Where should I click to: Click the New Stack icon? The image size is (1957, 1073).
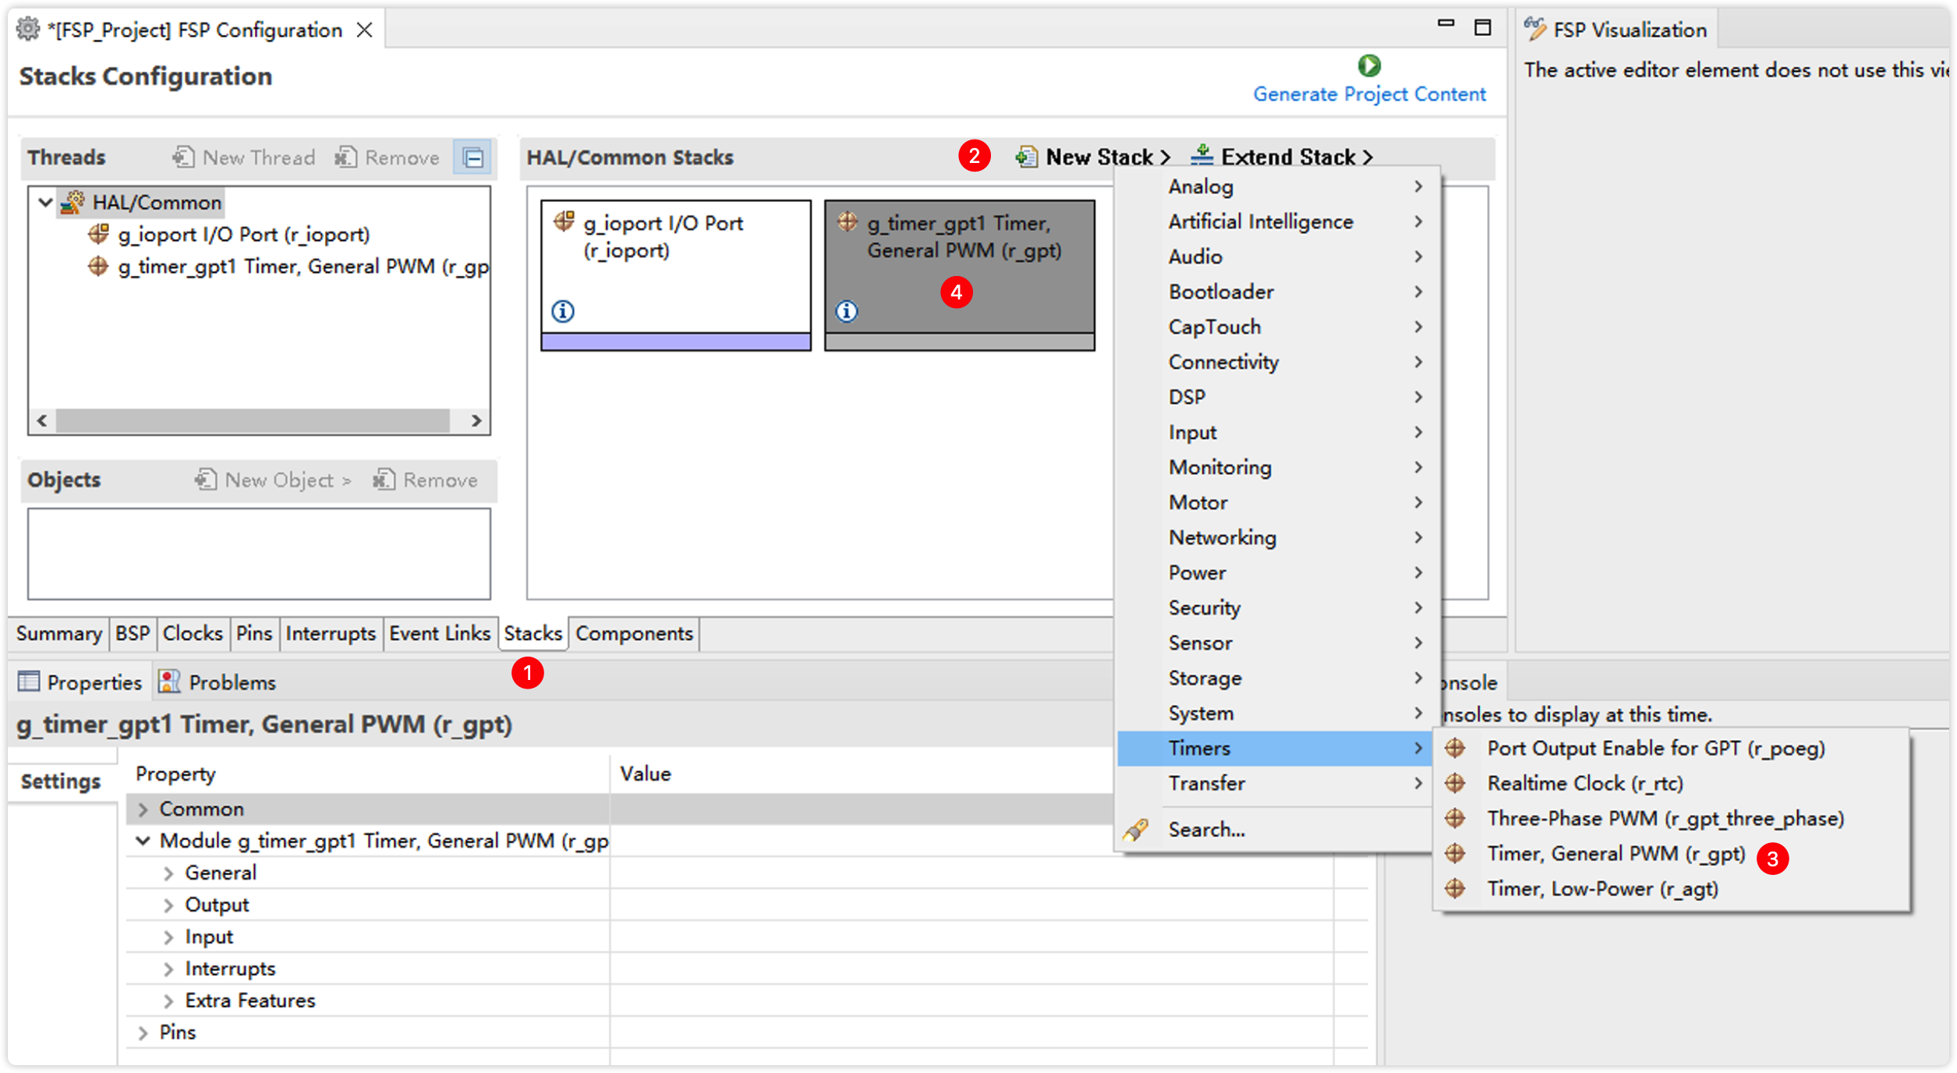click(1026, 157)
